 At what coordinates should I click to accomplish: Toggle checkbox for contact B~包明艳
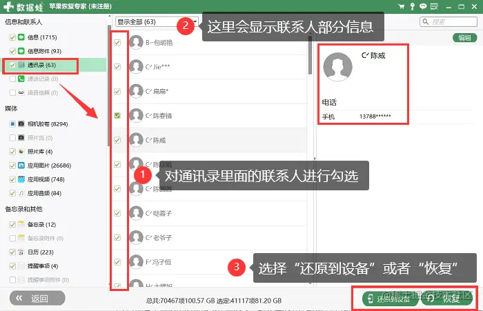point(117,42)
